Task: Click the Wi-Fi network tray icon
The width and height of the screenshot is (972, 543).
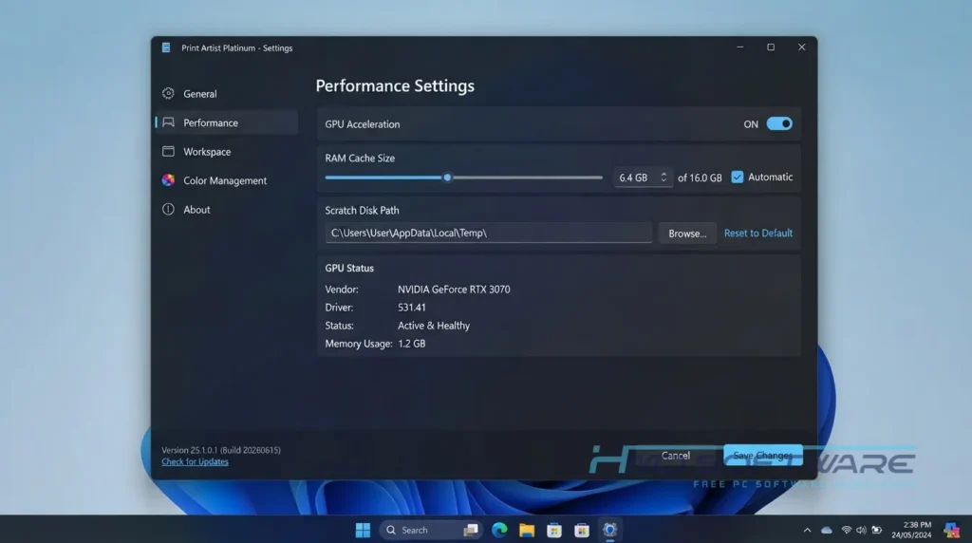Action: point(846,530)
